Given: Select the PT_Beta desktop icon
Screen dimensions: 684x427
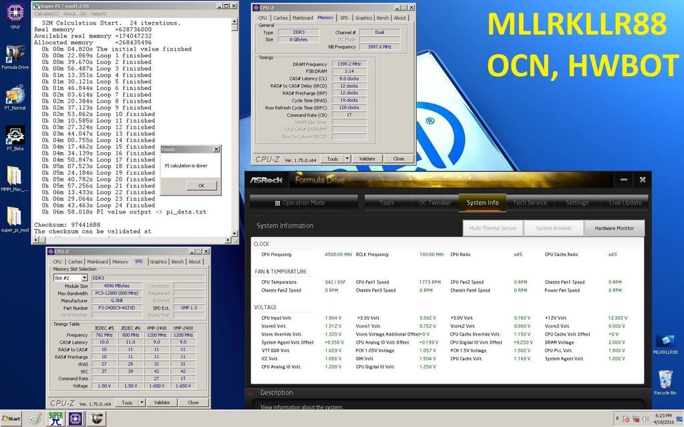Looking at the screenshot, I should coord(15,137).
